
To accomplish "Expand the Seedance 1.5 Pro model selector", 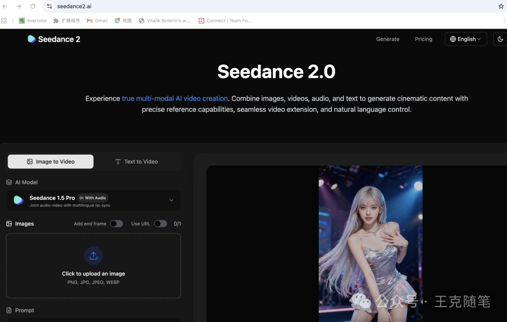I will pos(93,200).
